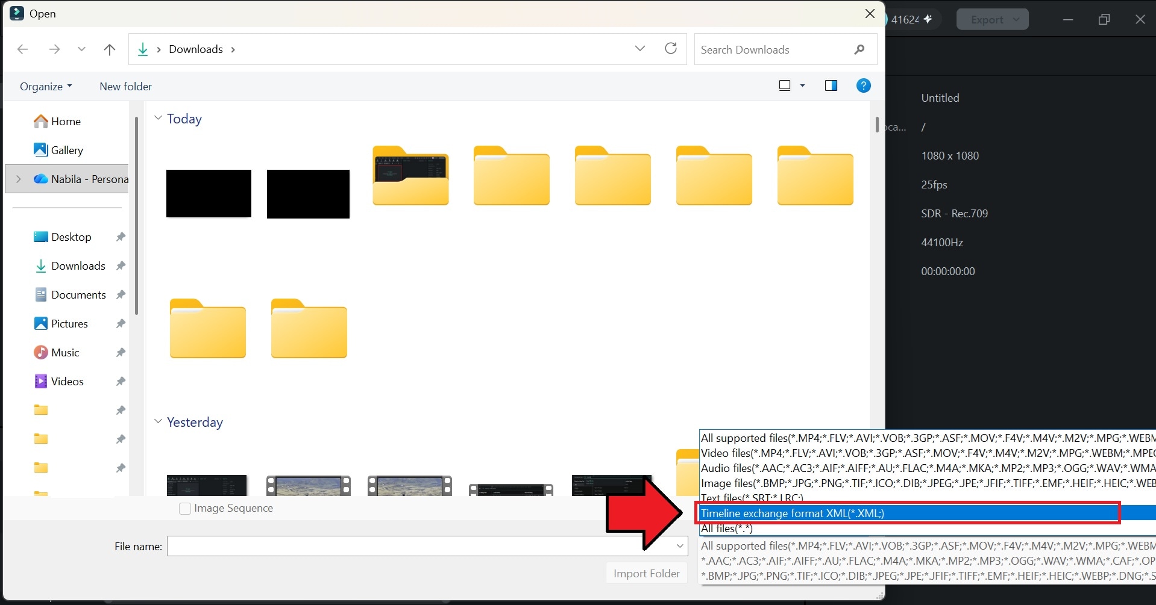The width and height of the screenshot is (1156, 605).
Task: Expand the address bar history dropdown
Action: click(640, 49)
